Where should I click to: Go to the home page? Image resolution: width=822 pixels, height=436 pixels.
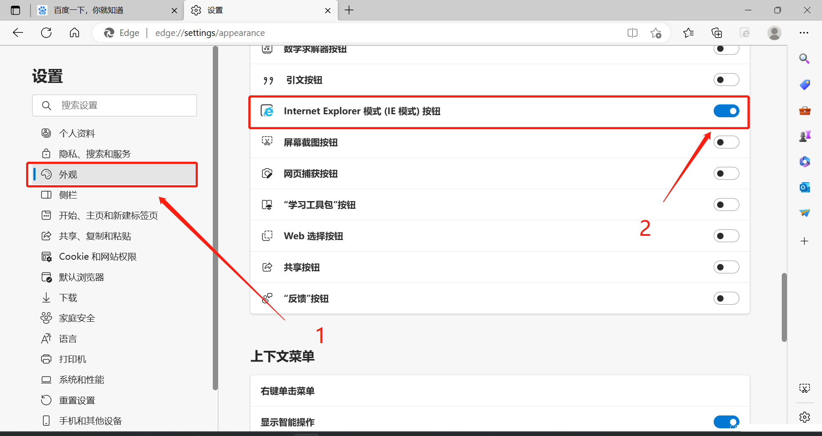tap(74, 33)
